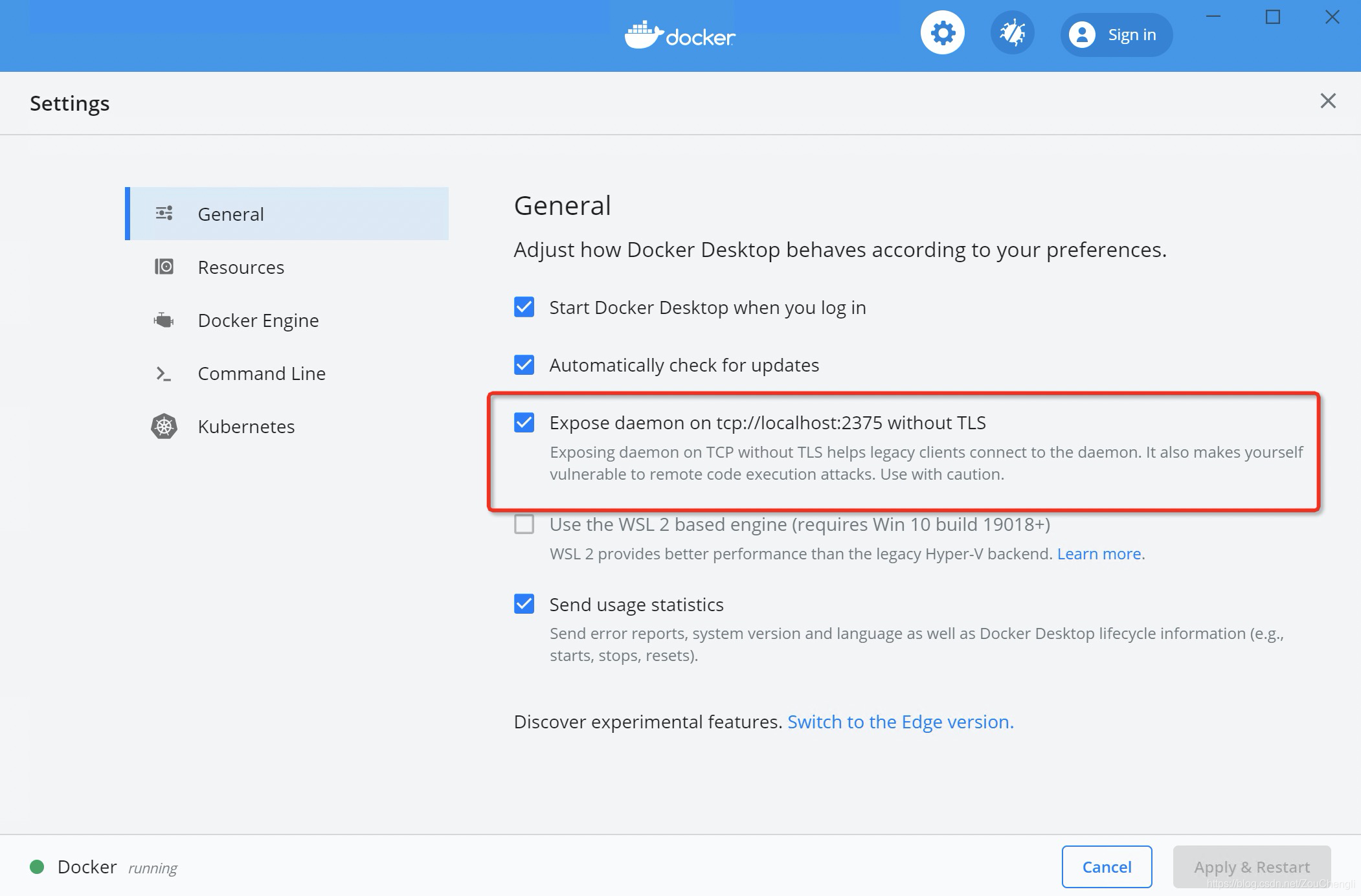
Task: Open the Learn more link about WSL 2
Action: [x=1099, y=554]
